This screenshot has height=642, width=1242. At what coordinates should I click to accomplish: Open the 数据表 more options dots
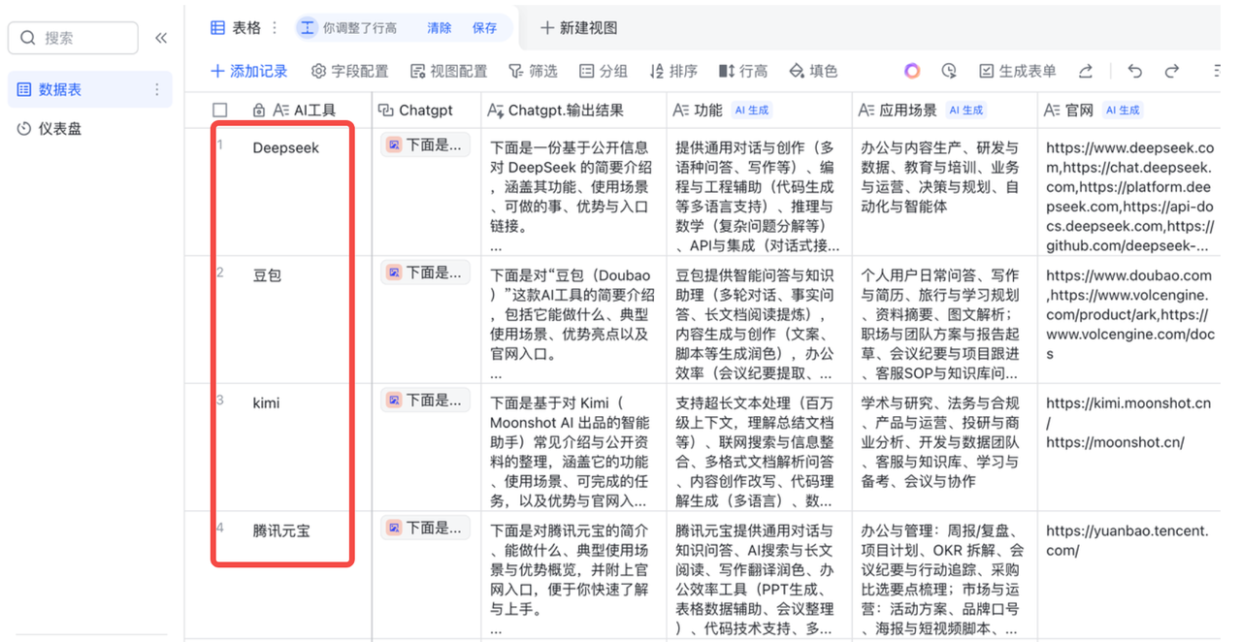click(157, 89)
